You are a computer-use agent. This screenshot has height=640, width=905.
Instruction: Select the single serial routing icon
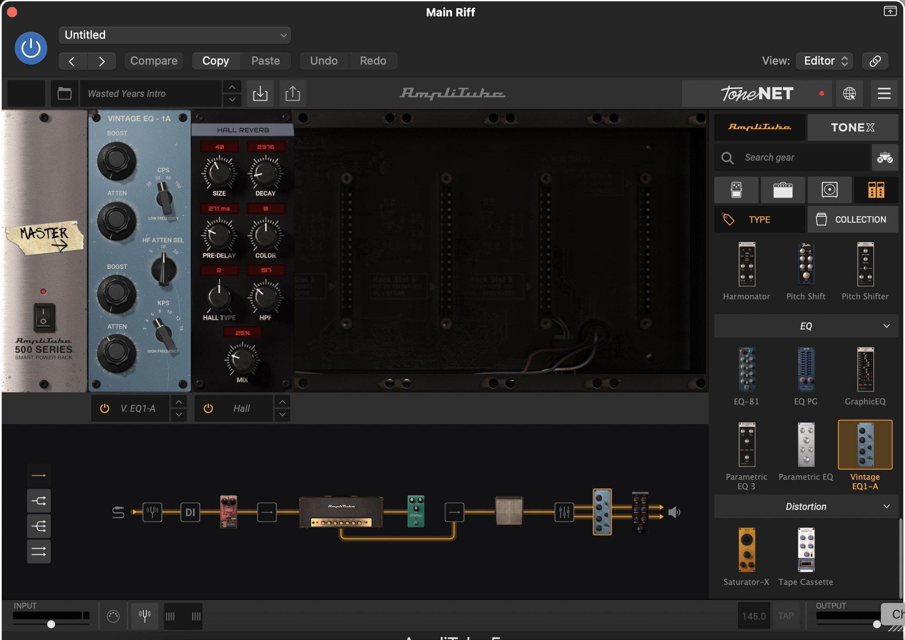tap(39, 475)
